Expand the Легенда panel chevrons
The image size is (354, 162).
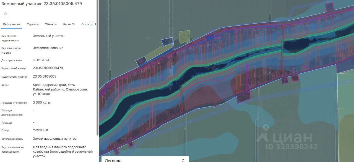click(183, 160)
